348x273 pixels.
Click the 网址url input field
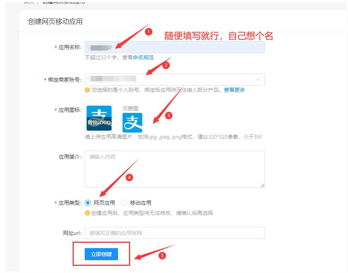coord(174,233)
